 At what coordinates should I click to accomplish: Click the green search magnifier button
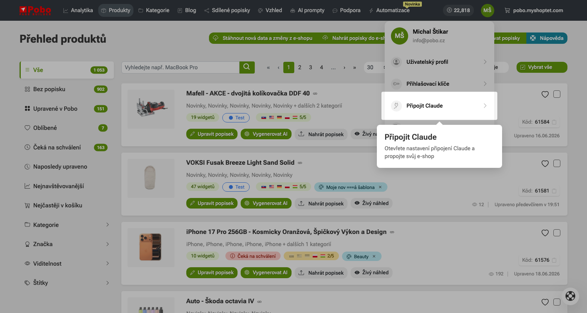pyautogui.click(x=247, y=67)
